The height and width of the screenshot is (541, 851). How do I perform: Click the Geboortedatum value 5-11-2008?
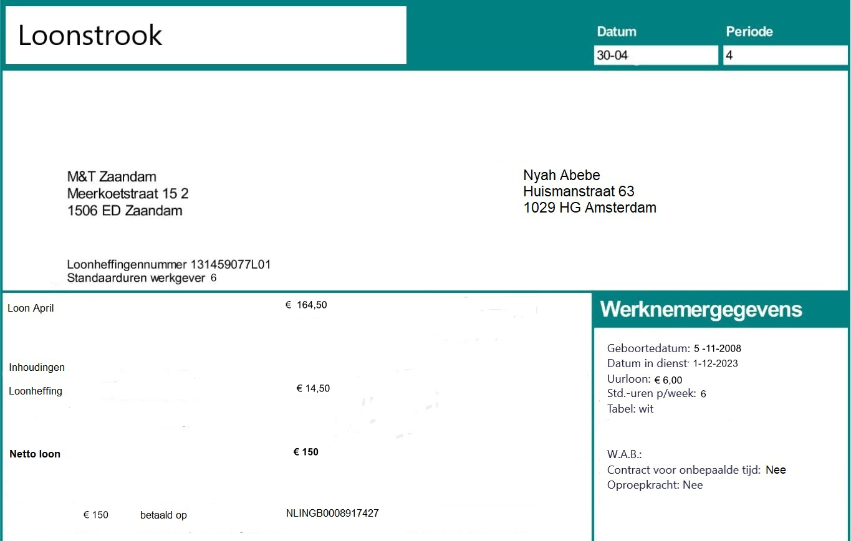point(717,349)
